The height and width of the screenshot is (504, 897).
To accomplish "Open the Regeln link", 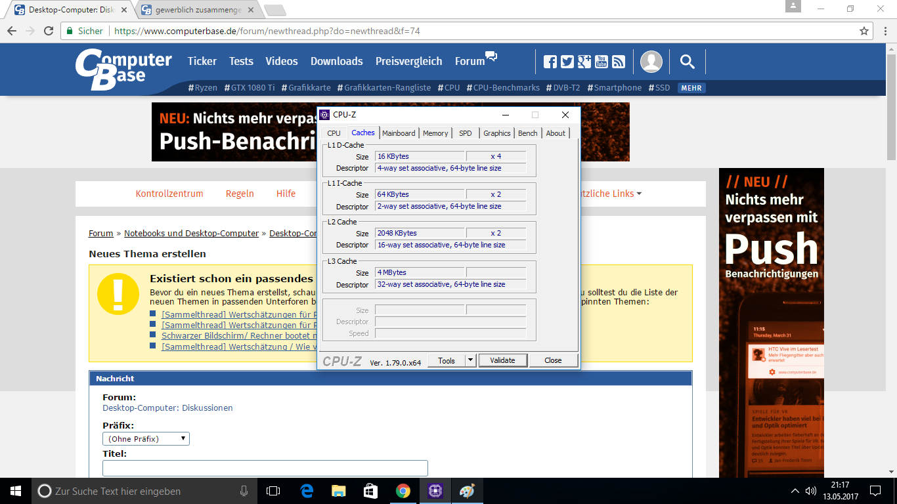I will click(240, 194).
